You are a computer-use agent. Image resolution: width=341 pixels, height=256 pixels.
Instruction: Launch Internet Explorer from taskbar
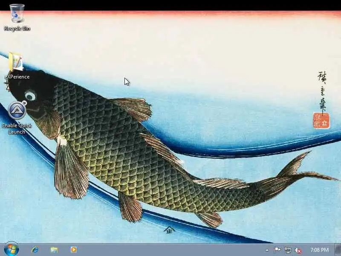[35, 250]
